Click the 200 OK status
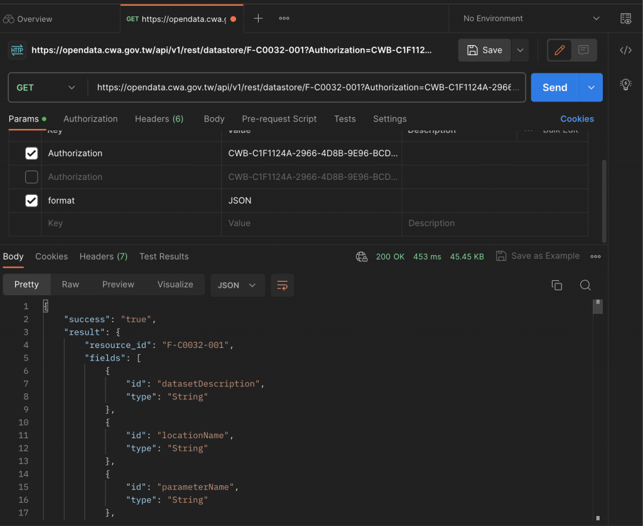Viewport: 643px width, 526px height. [390, 256]
